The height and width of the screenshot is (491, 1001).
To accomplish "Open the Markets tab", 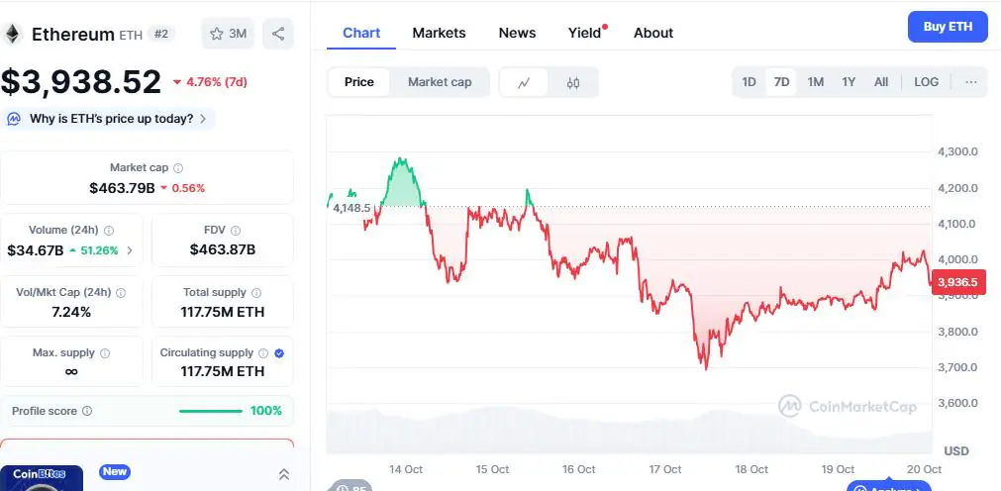I will [439, 33].
